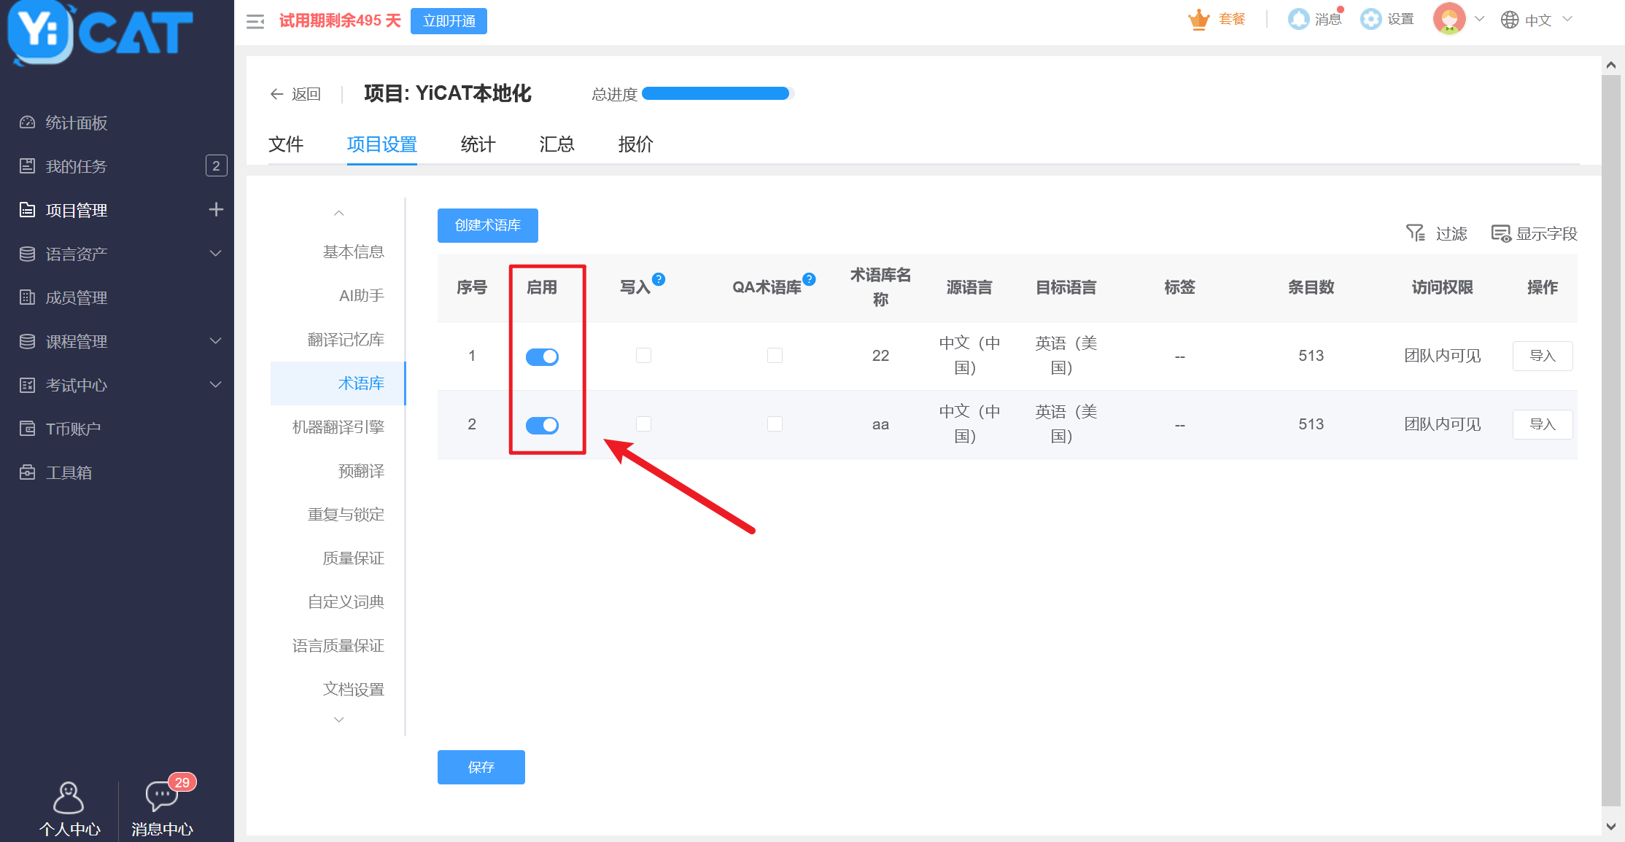1625x842 pixels.
Task: Click the plus icon next to 项目管理
Action: click(x=216, y=210)
